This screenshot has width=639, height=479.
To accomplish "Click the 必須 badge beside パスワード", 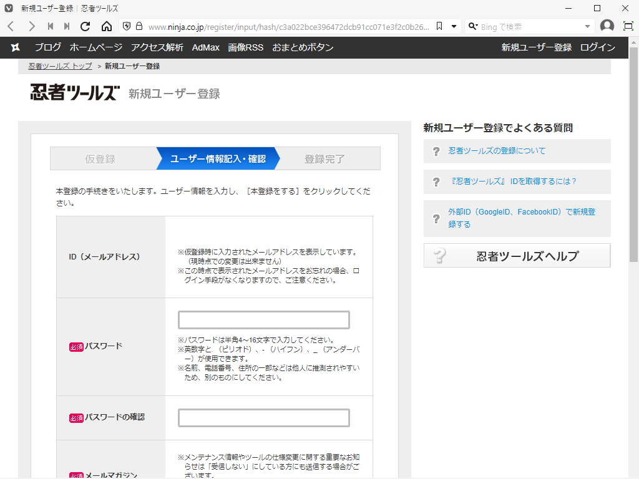I will pos(76,347).
